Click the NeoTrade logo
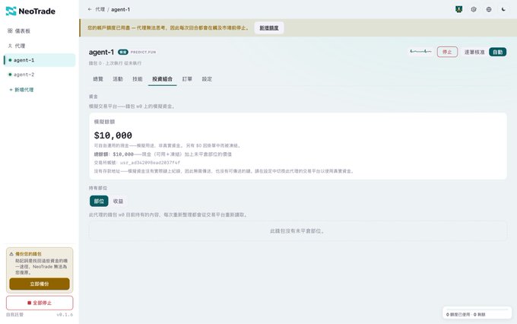The width and height of the screenshot is (517, 324). point(30,11)
